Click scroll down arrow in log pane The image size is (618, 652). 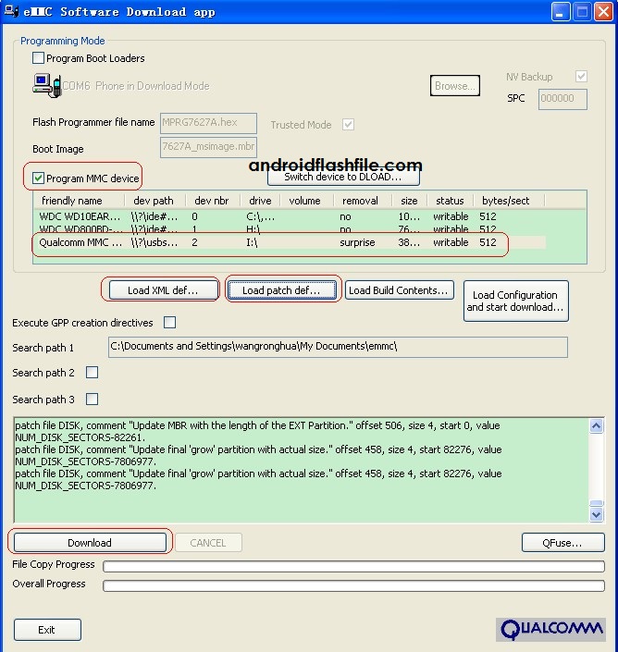pos(597,515)
